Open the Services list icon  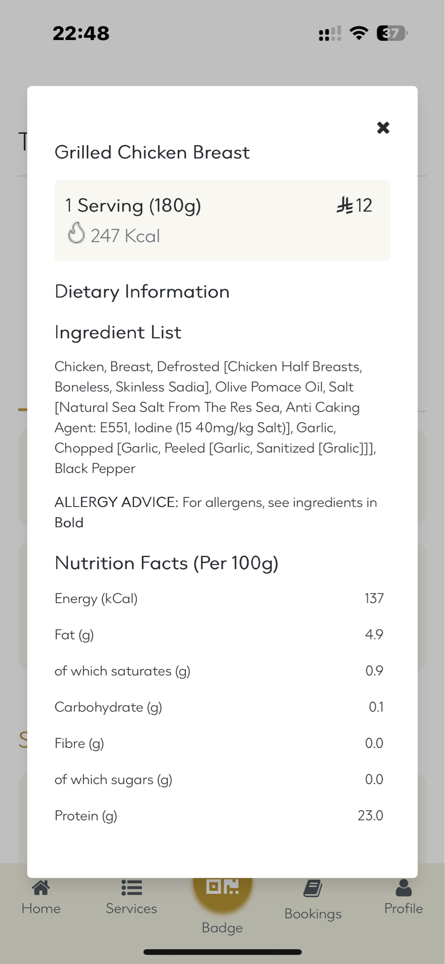pyautogui.click(x=132, y=888)
